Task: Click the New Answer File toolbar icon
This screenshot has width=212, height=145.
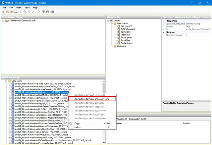Action: 4,12
